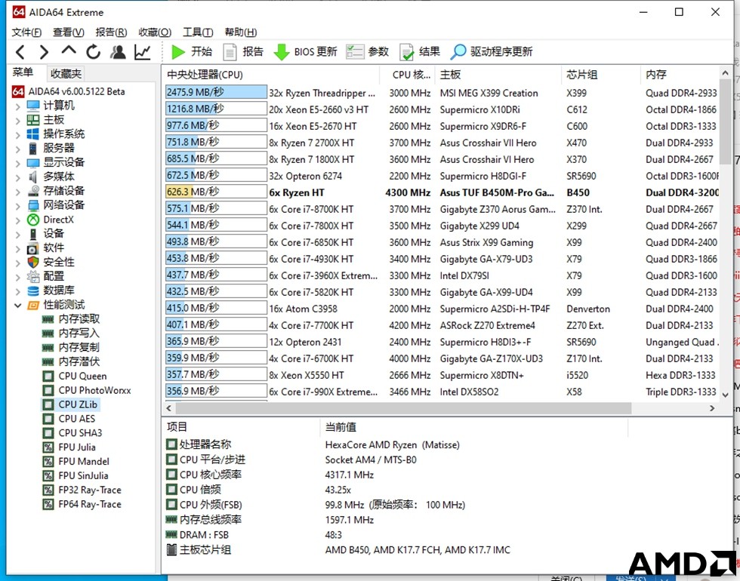The height and width of the screenshot is (581, 740).
Task: Select the CPU ZLib benchmark icon
Action: click(x=48, y=404)
